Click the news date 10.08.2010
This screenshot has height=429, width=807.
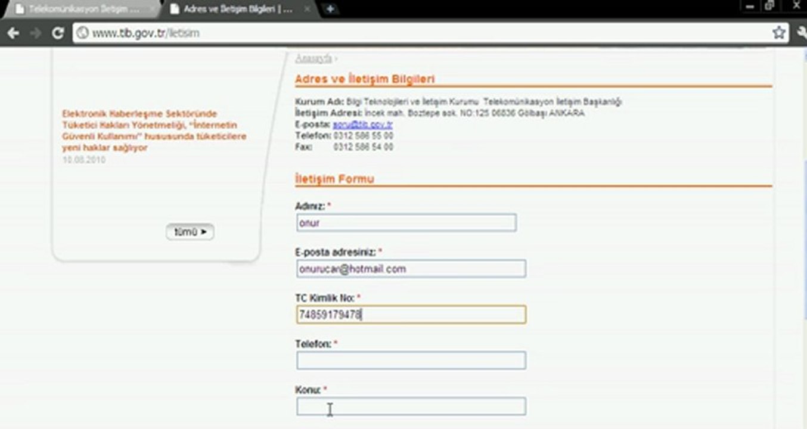click(83, 160)
